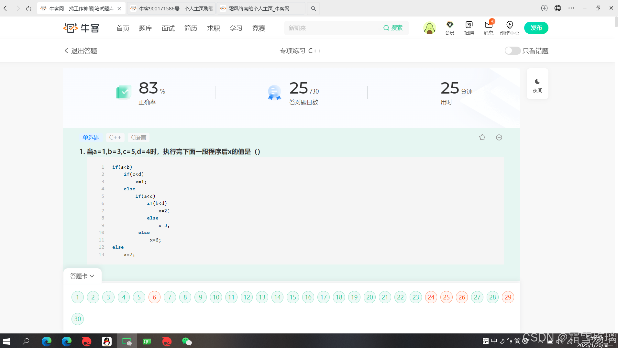Click the 中 IME language indicator
Image resolution: width=618 pixels, height=348 pixels.
(494, 341)
